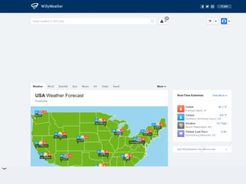Open the weather warnings alert icon
Viewport: 246px width, 184px height.
[163, 21]
